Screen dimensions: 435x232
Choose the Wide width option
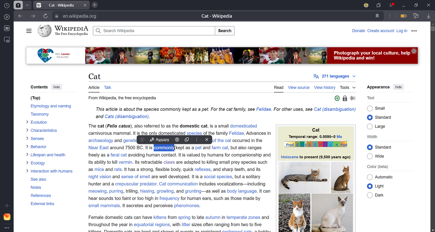click(x=370, y=156)
